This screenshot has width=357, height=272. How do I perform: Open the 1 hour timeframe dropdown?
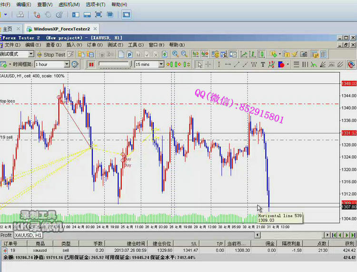click(67, 64)
